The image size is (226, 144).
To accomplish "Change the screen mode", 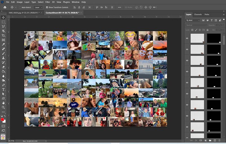I will [x=3, y=131].
